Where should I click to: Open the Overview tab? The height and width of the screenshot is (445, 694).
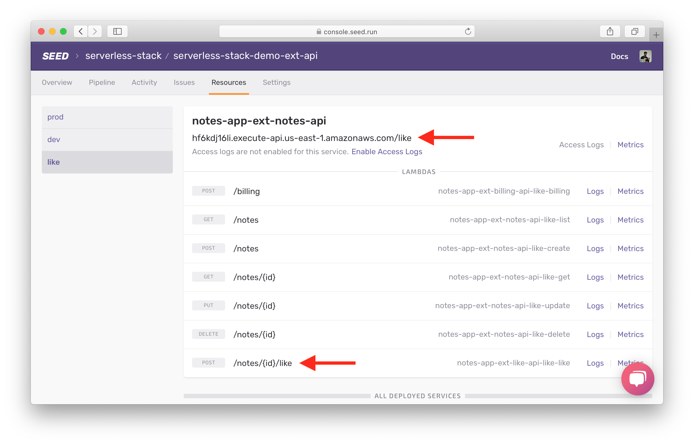(56, 82)
